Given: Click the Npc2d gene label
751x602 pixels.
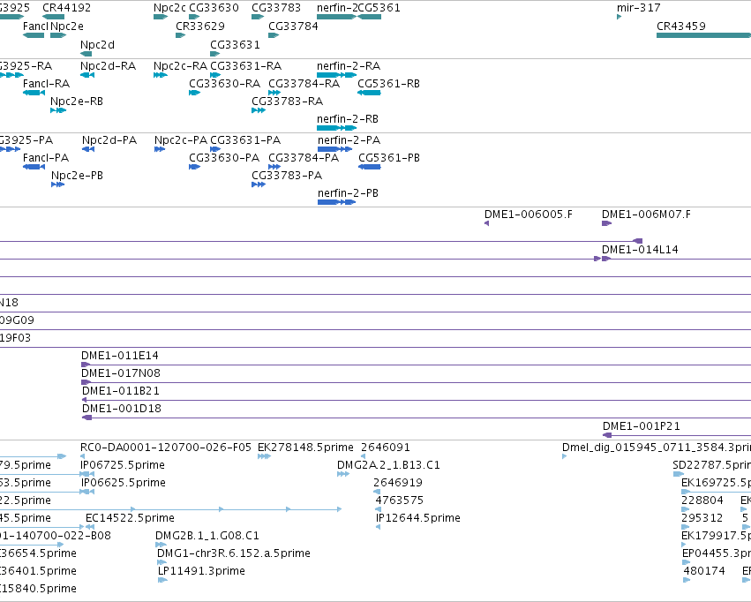Looking at the screenshot, I should [97, 44].
